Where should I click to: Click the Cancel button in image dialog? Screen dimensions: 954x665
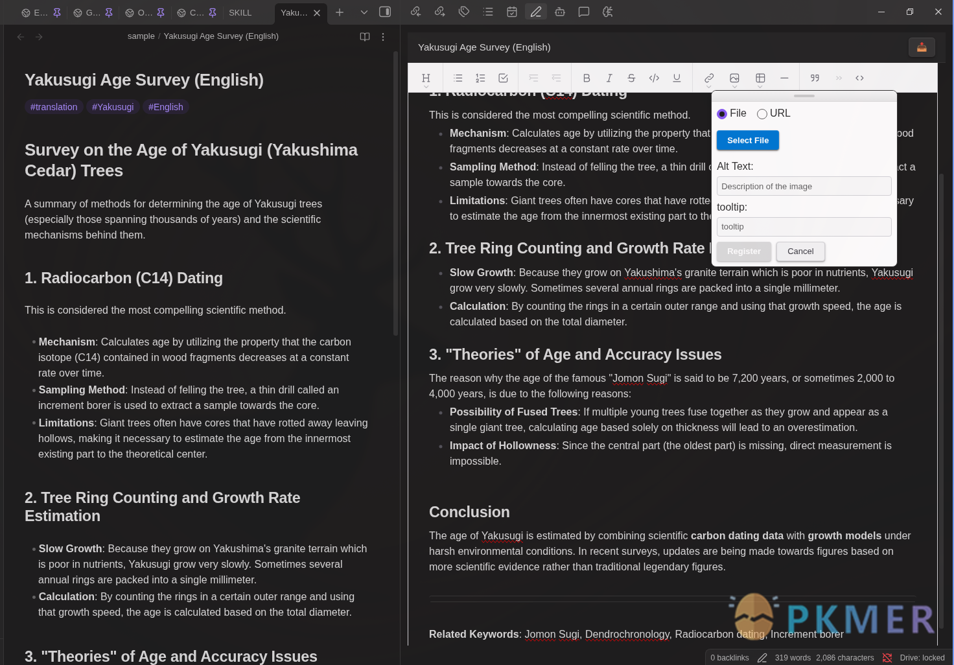click(x=800, y=251)
